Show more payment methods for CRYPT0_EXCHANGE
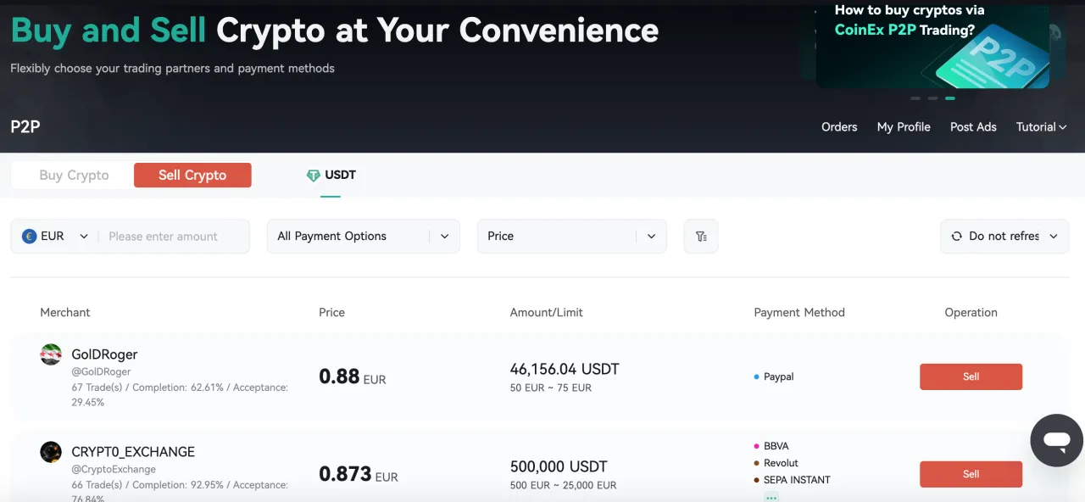 771,497
